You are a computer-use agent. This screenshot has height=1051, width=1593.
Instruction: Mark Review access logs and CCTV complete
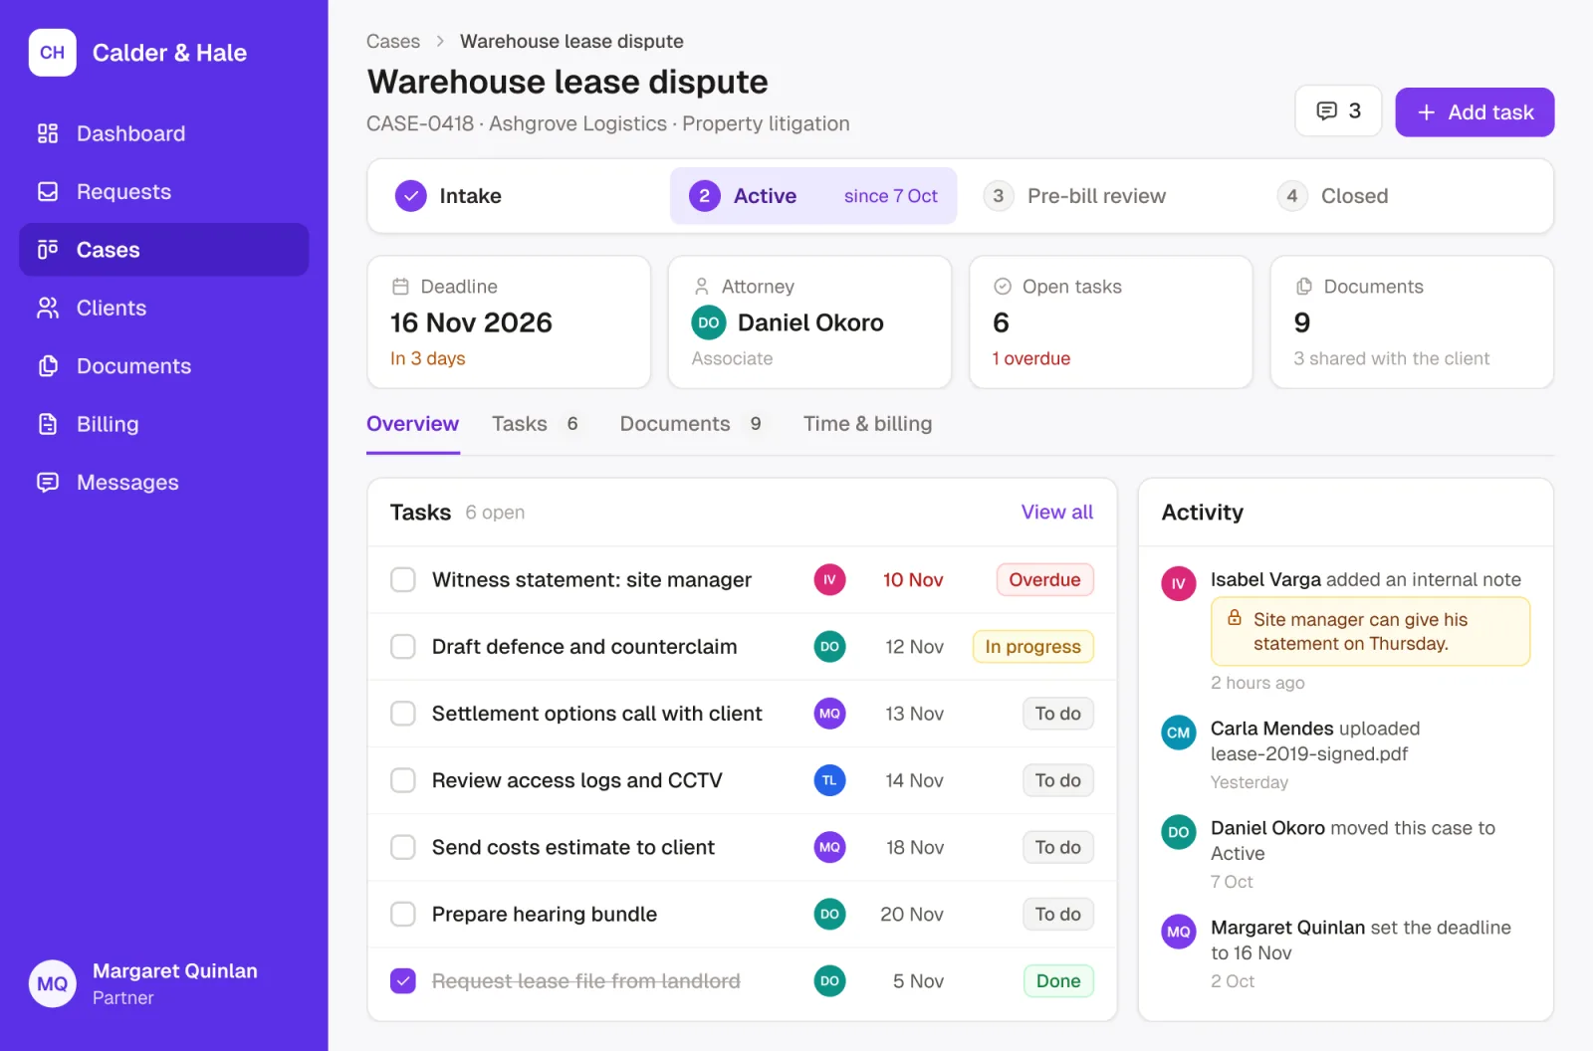tap(402, 780)
